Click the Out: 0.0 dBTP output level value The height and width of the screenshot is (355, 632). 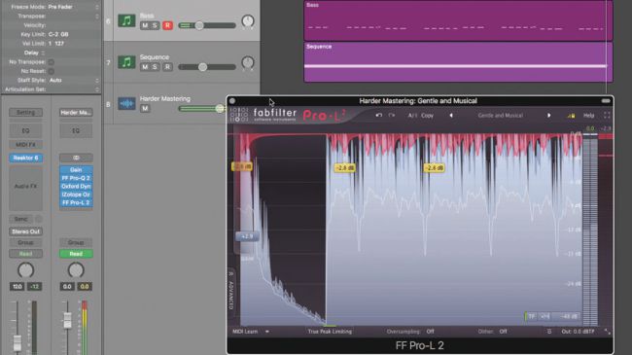pyautogui.click(x=578, y=332)
